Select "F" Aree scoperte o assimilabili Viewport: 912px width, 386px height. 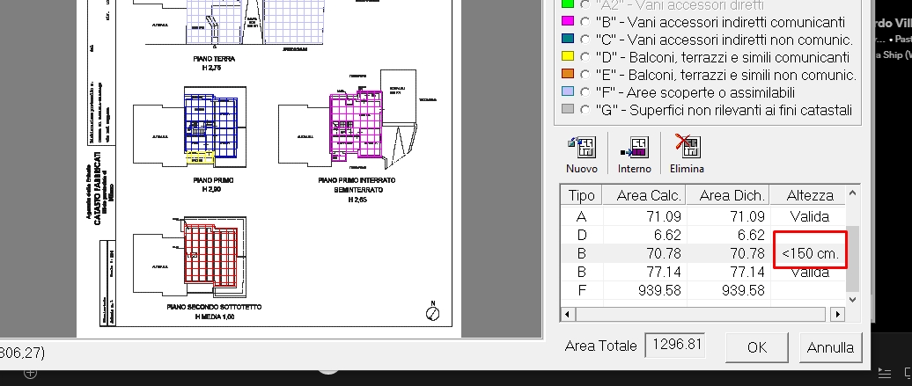585,92
